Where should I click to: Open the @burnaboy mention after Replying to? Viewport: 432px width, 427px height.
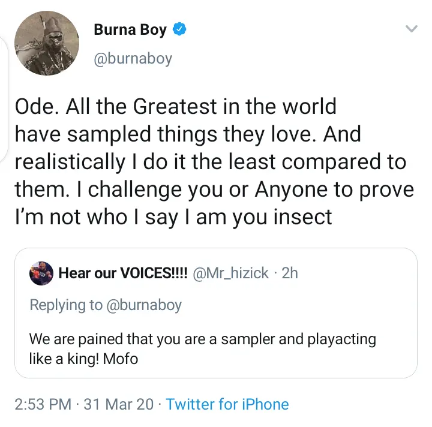pyautogui.click(x=144, y=305)
